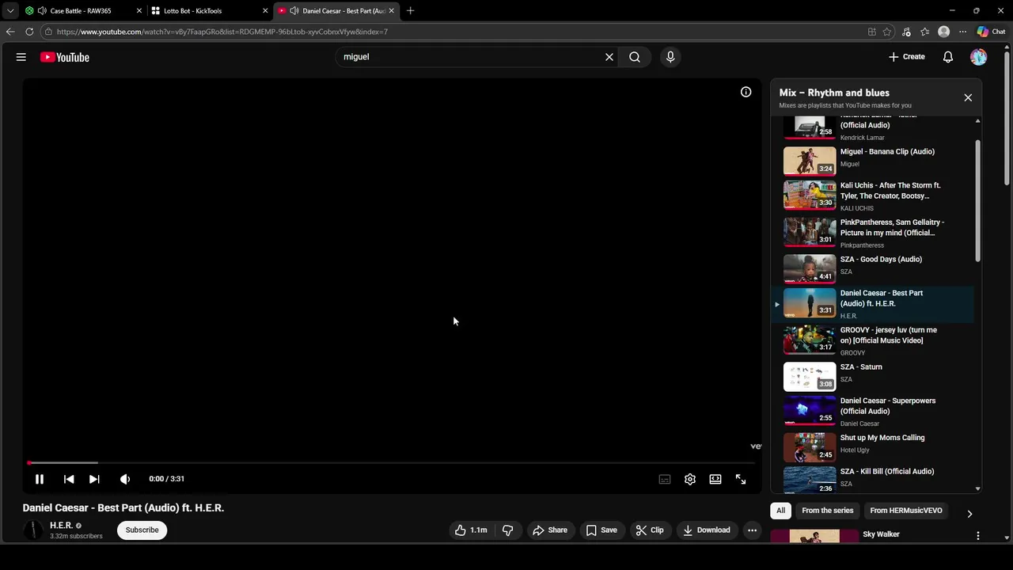Play GROOVY - jersey luv video
The width and height of the screenshot is (1013, 570).
873,342
